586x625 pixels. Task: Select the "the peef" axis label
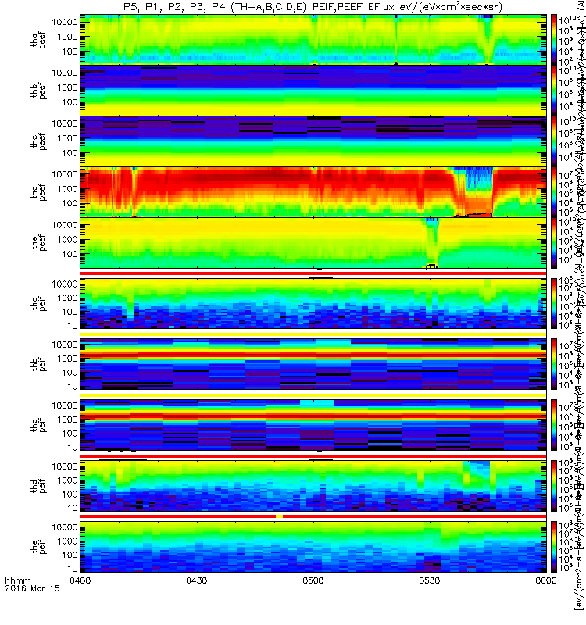38,243
